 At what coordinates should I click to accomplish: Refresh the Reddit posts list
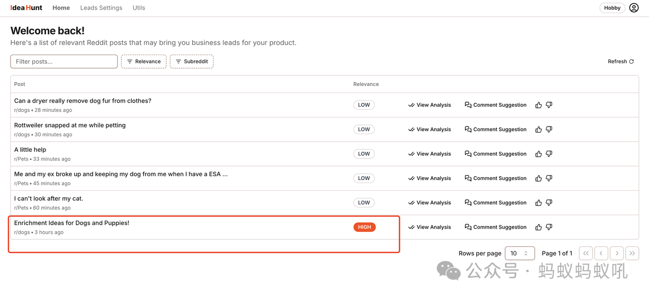click(621, 62)
